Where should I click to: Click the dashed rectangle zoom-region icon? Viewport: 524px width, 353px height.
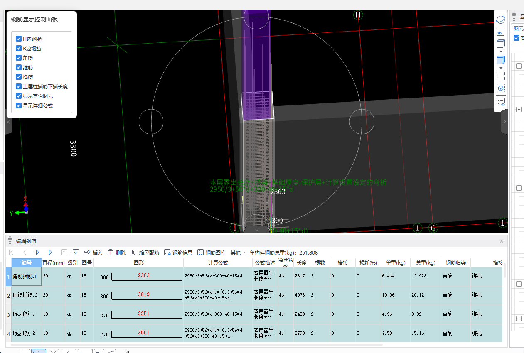tap(501, 76)
